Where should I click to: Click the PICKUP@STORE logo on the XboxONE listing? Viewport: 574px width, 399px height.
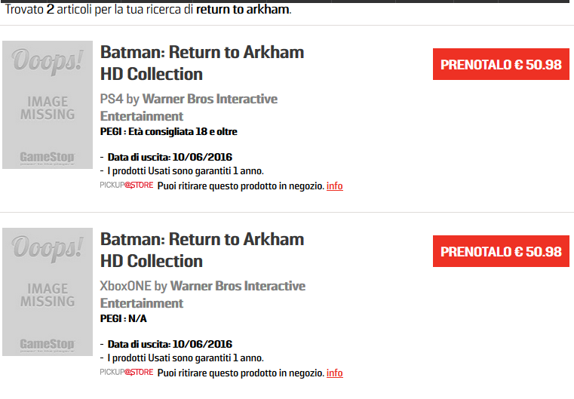point(126,373)
